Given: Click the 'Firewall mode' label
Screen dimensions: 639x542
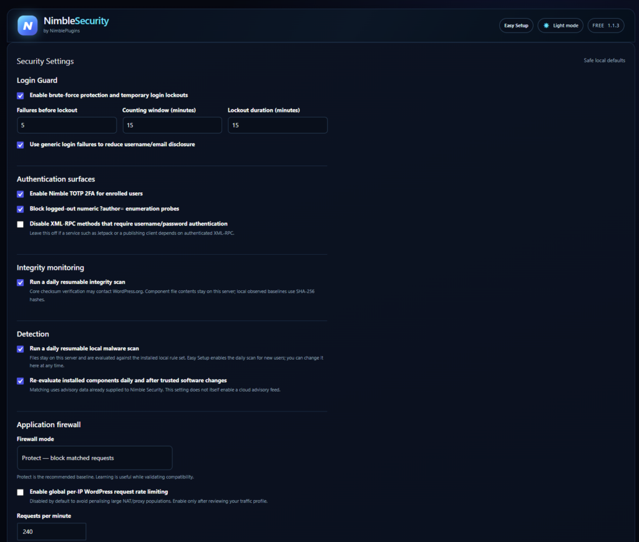Looking at the screenshot, I should point(36,439).
